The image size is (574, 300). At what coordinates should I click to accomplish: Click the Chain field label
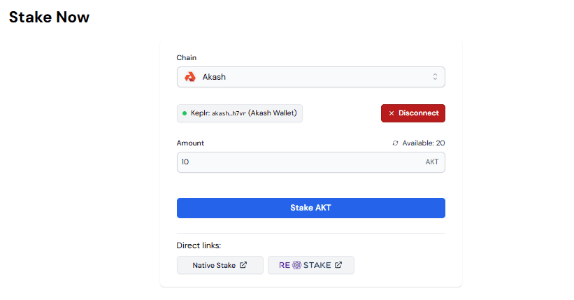(x=186, y=57)
